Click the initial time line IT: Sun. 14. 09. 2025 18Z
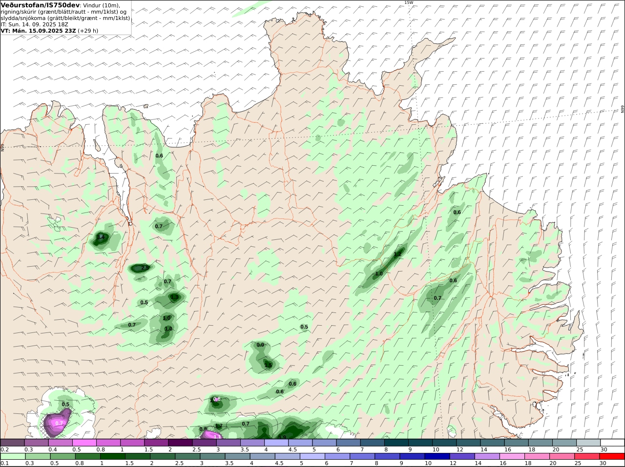 [x=35, y=24]
